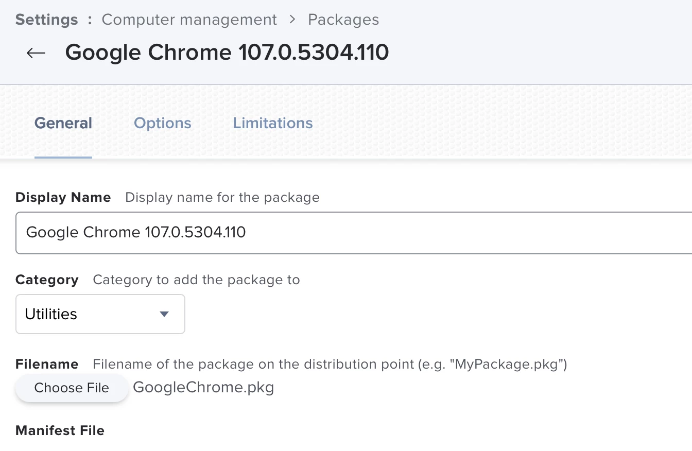Click the 'Filename of the package on the distribution point' hint
Viewport: 692px width, 451px height.
pos(330,364)
